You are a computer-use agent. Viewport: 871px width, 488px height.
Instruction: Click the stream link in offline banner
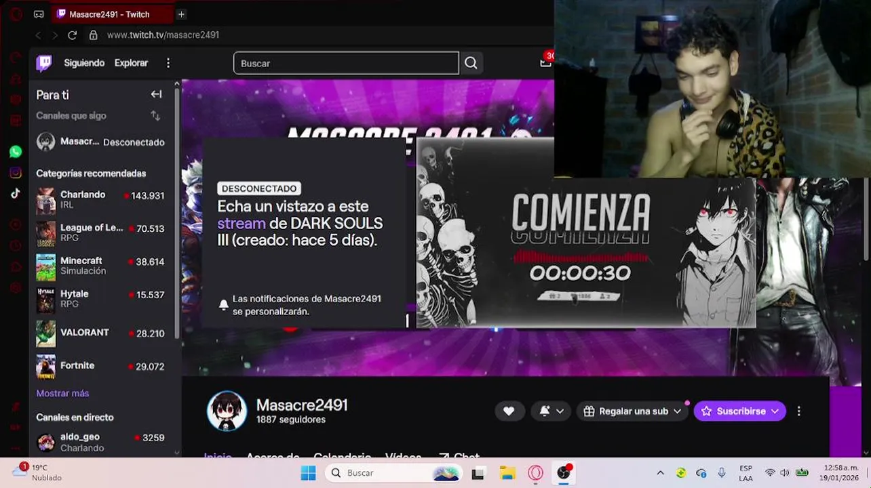[x=241, y=223]
